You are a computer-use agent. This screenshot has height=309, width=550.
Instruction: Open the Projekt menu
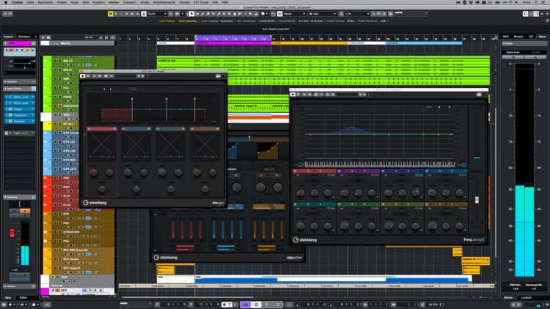[62, 2]
